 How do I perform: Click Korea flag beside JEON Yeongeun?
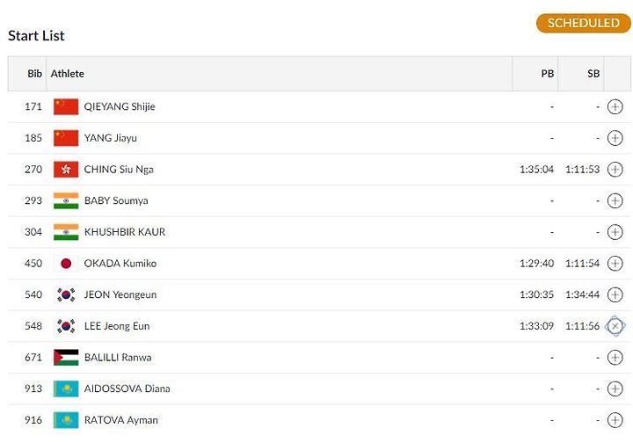[x=66, y=294]
